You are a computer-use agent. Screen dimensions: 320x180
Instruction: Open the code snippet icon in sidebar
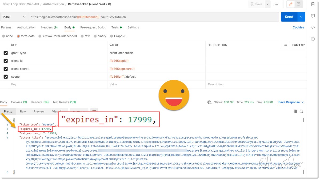tap(313, 27)
